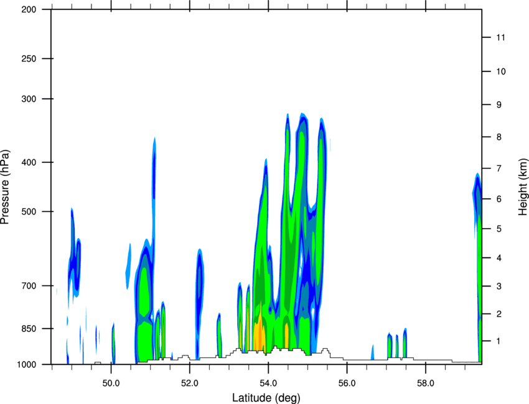
Task: Click the 58.0 latitude tick label
Action: tap(426, 383)
